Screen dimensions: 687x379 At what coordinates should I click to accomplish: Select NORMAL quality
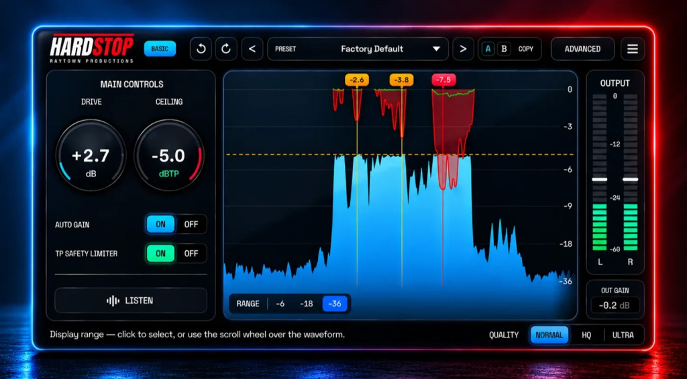[549, 335]
